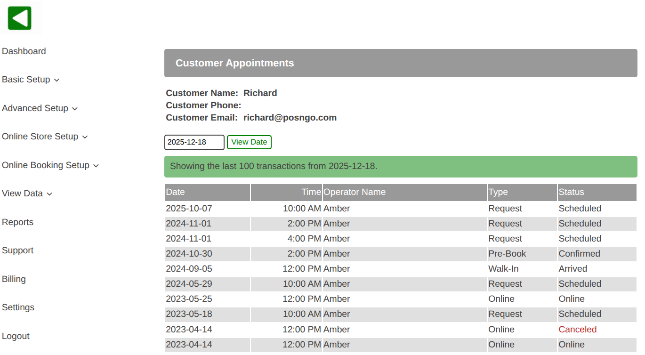Expand the Advanced Setup menu
The width and height of the screenshot is (645, 355).
click(x=40, y=108)
